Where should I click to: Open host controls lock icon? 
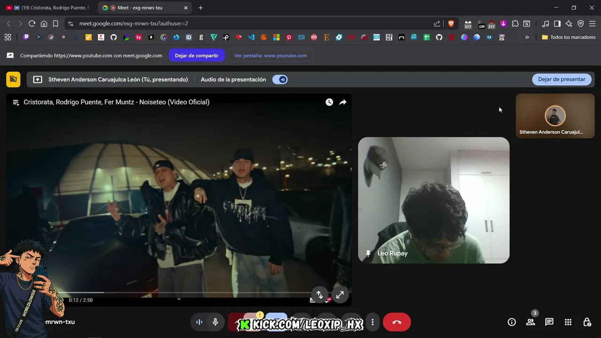587,322
